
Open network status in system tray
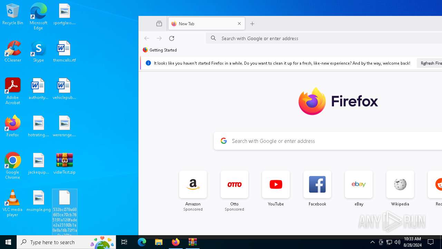click(x=389, y=242)
